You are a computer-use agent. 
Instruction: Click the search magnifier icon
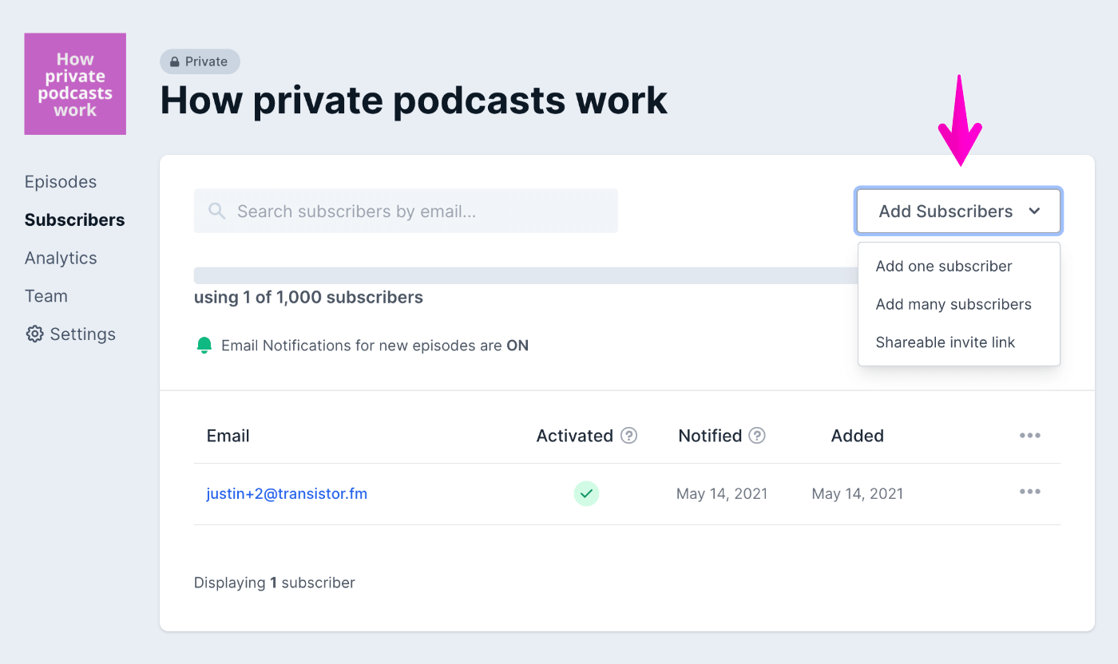tap(216, 211)
